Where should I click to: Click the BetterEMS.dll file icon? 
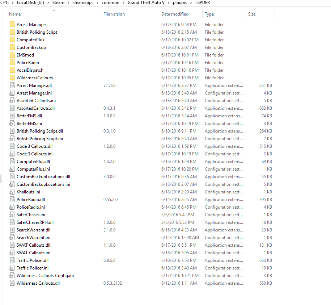tap(12, 116)
